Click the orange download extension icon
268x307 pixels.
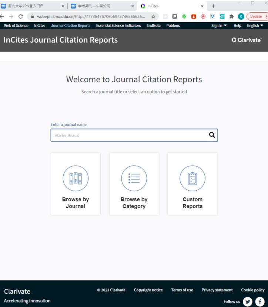(194, 16)
